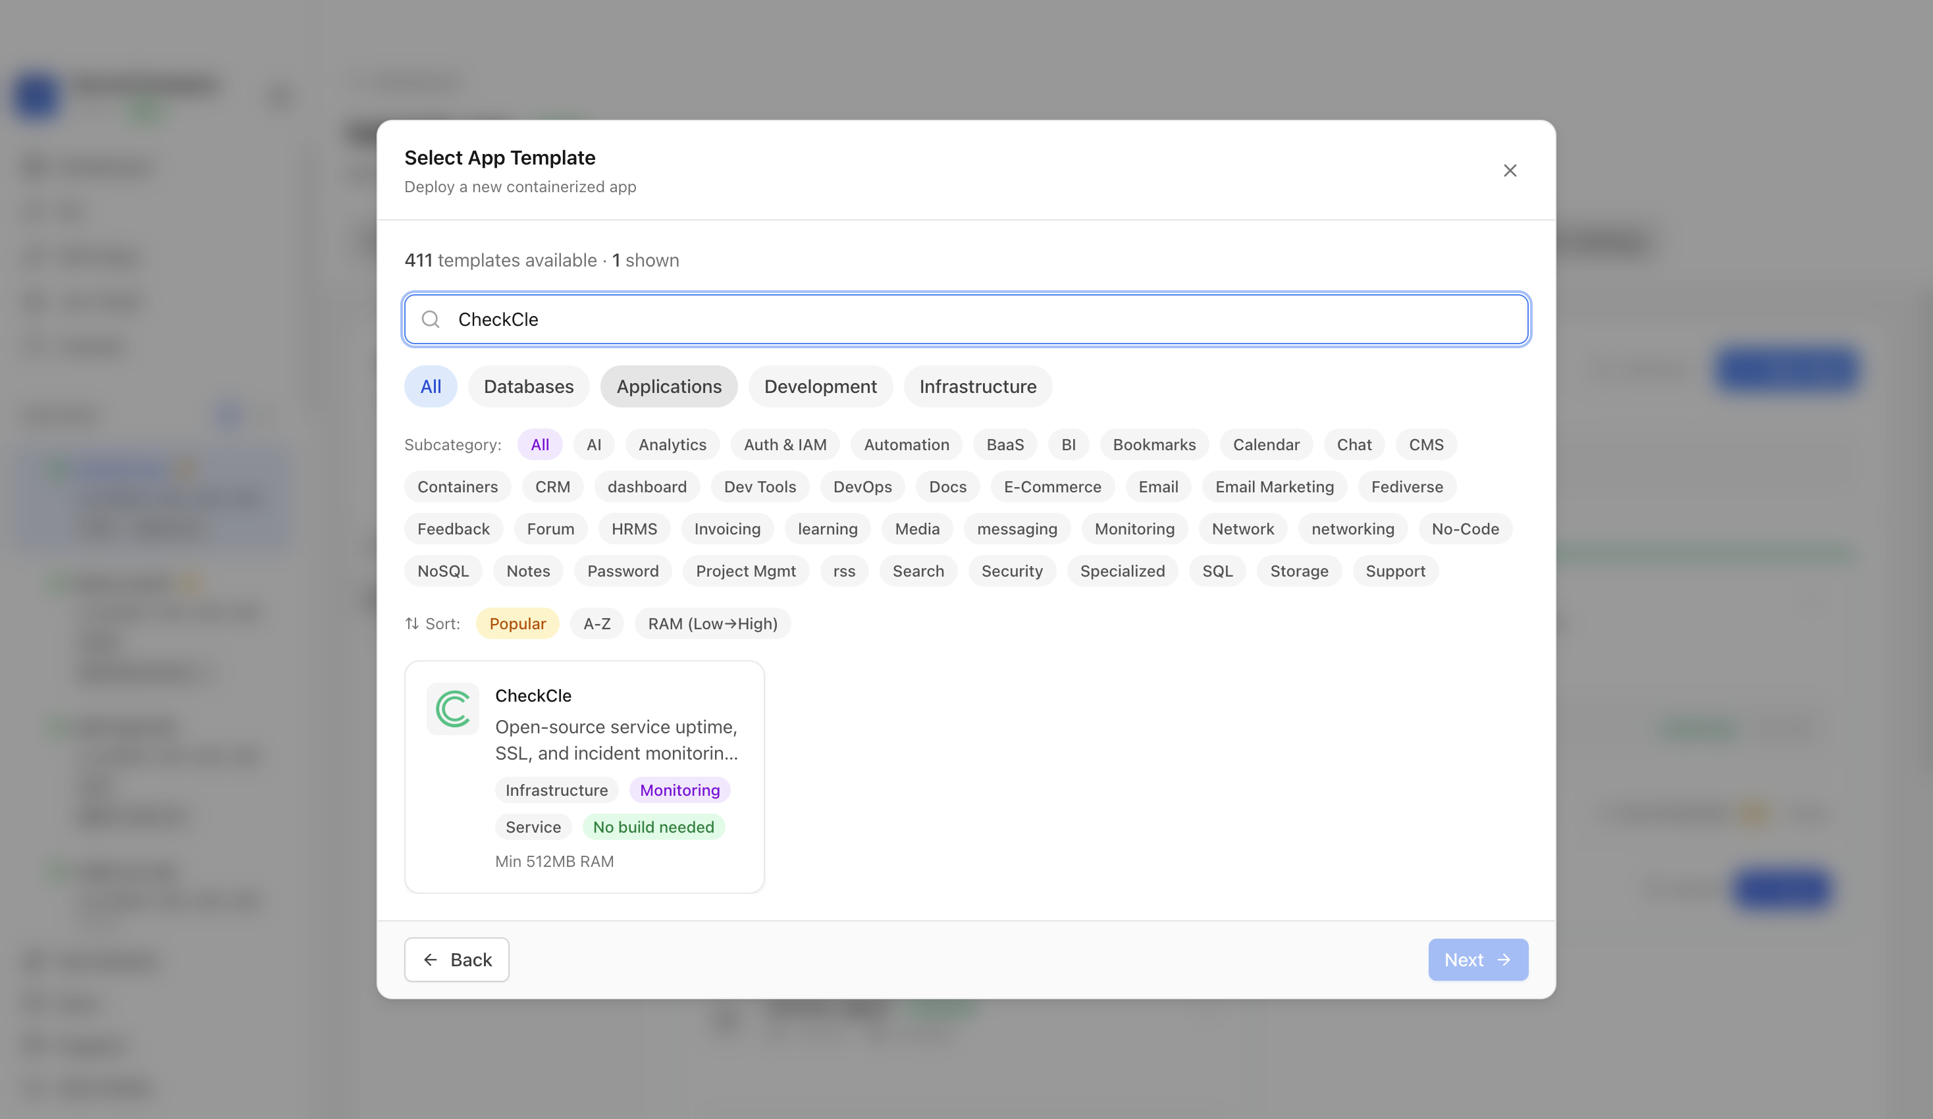Filter by NoSQL subcategory
Viewport: 1933px width, 1119px height.
click(x=442, y=571)
